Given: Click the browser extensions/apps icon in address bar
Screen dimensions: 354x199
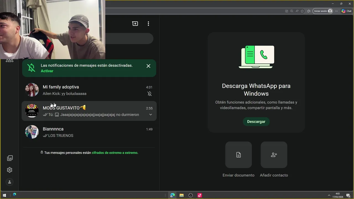Looking at the screenshot, I should 287,11.
